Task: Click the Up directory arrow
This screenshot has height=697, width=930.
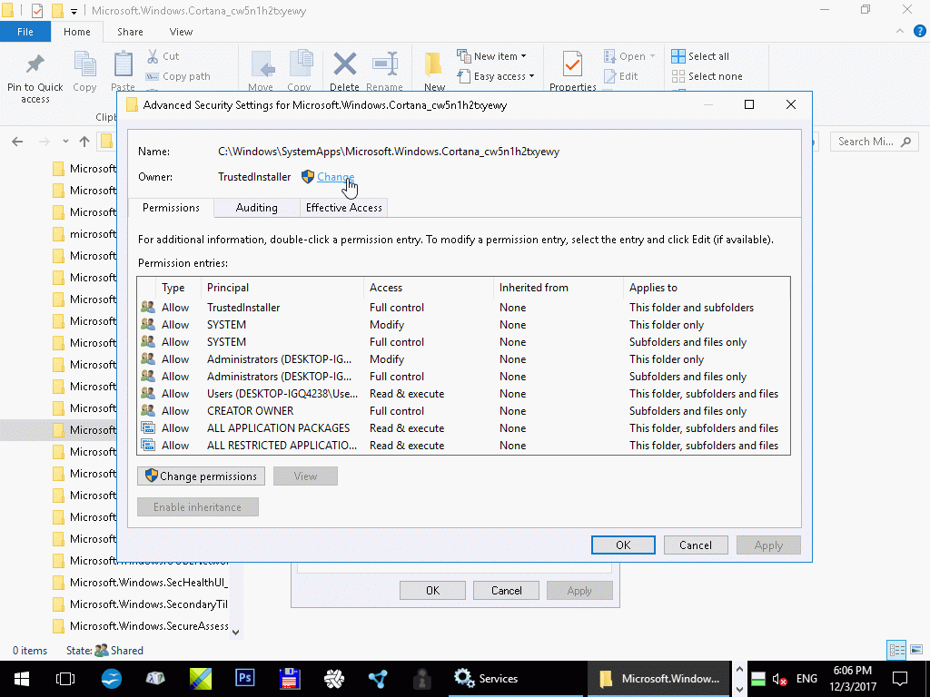Action: (84, 142)
